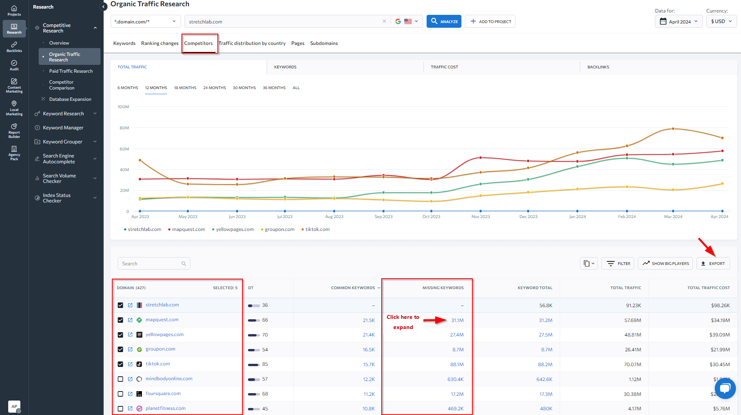Expand the Keyword Research section
The height and width of the screenshot is (415, 741).
click(95, 114)
